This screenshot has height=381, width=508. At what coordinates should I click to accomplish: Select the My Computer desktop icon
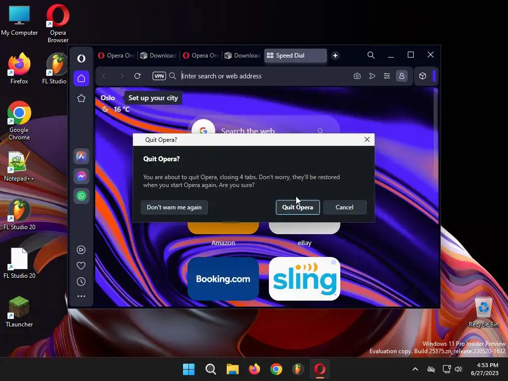pyautogui.click(x=19, y=21)
